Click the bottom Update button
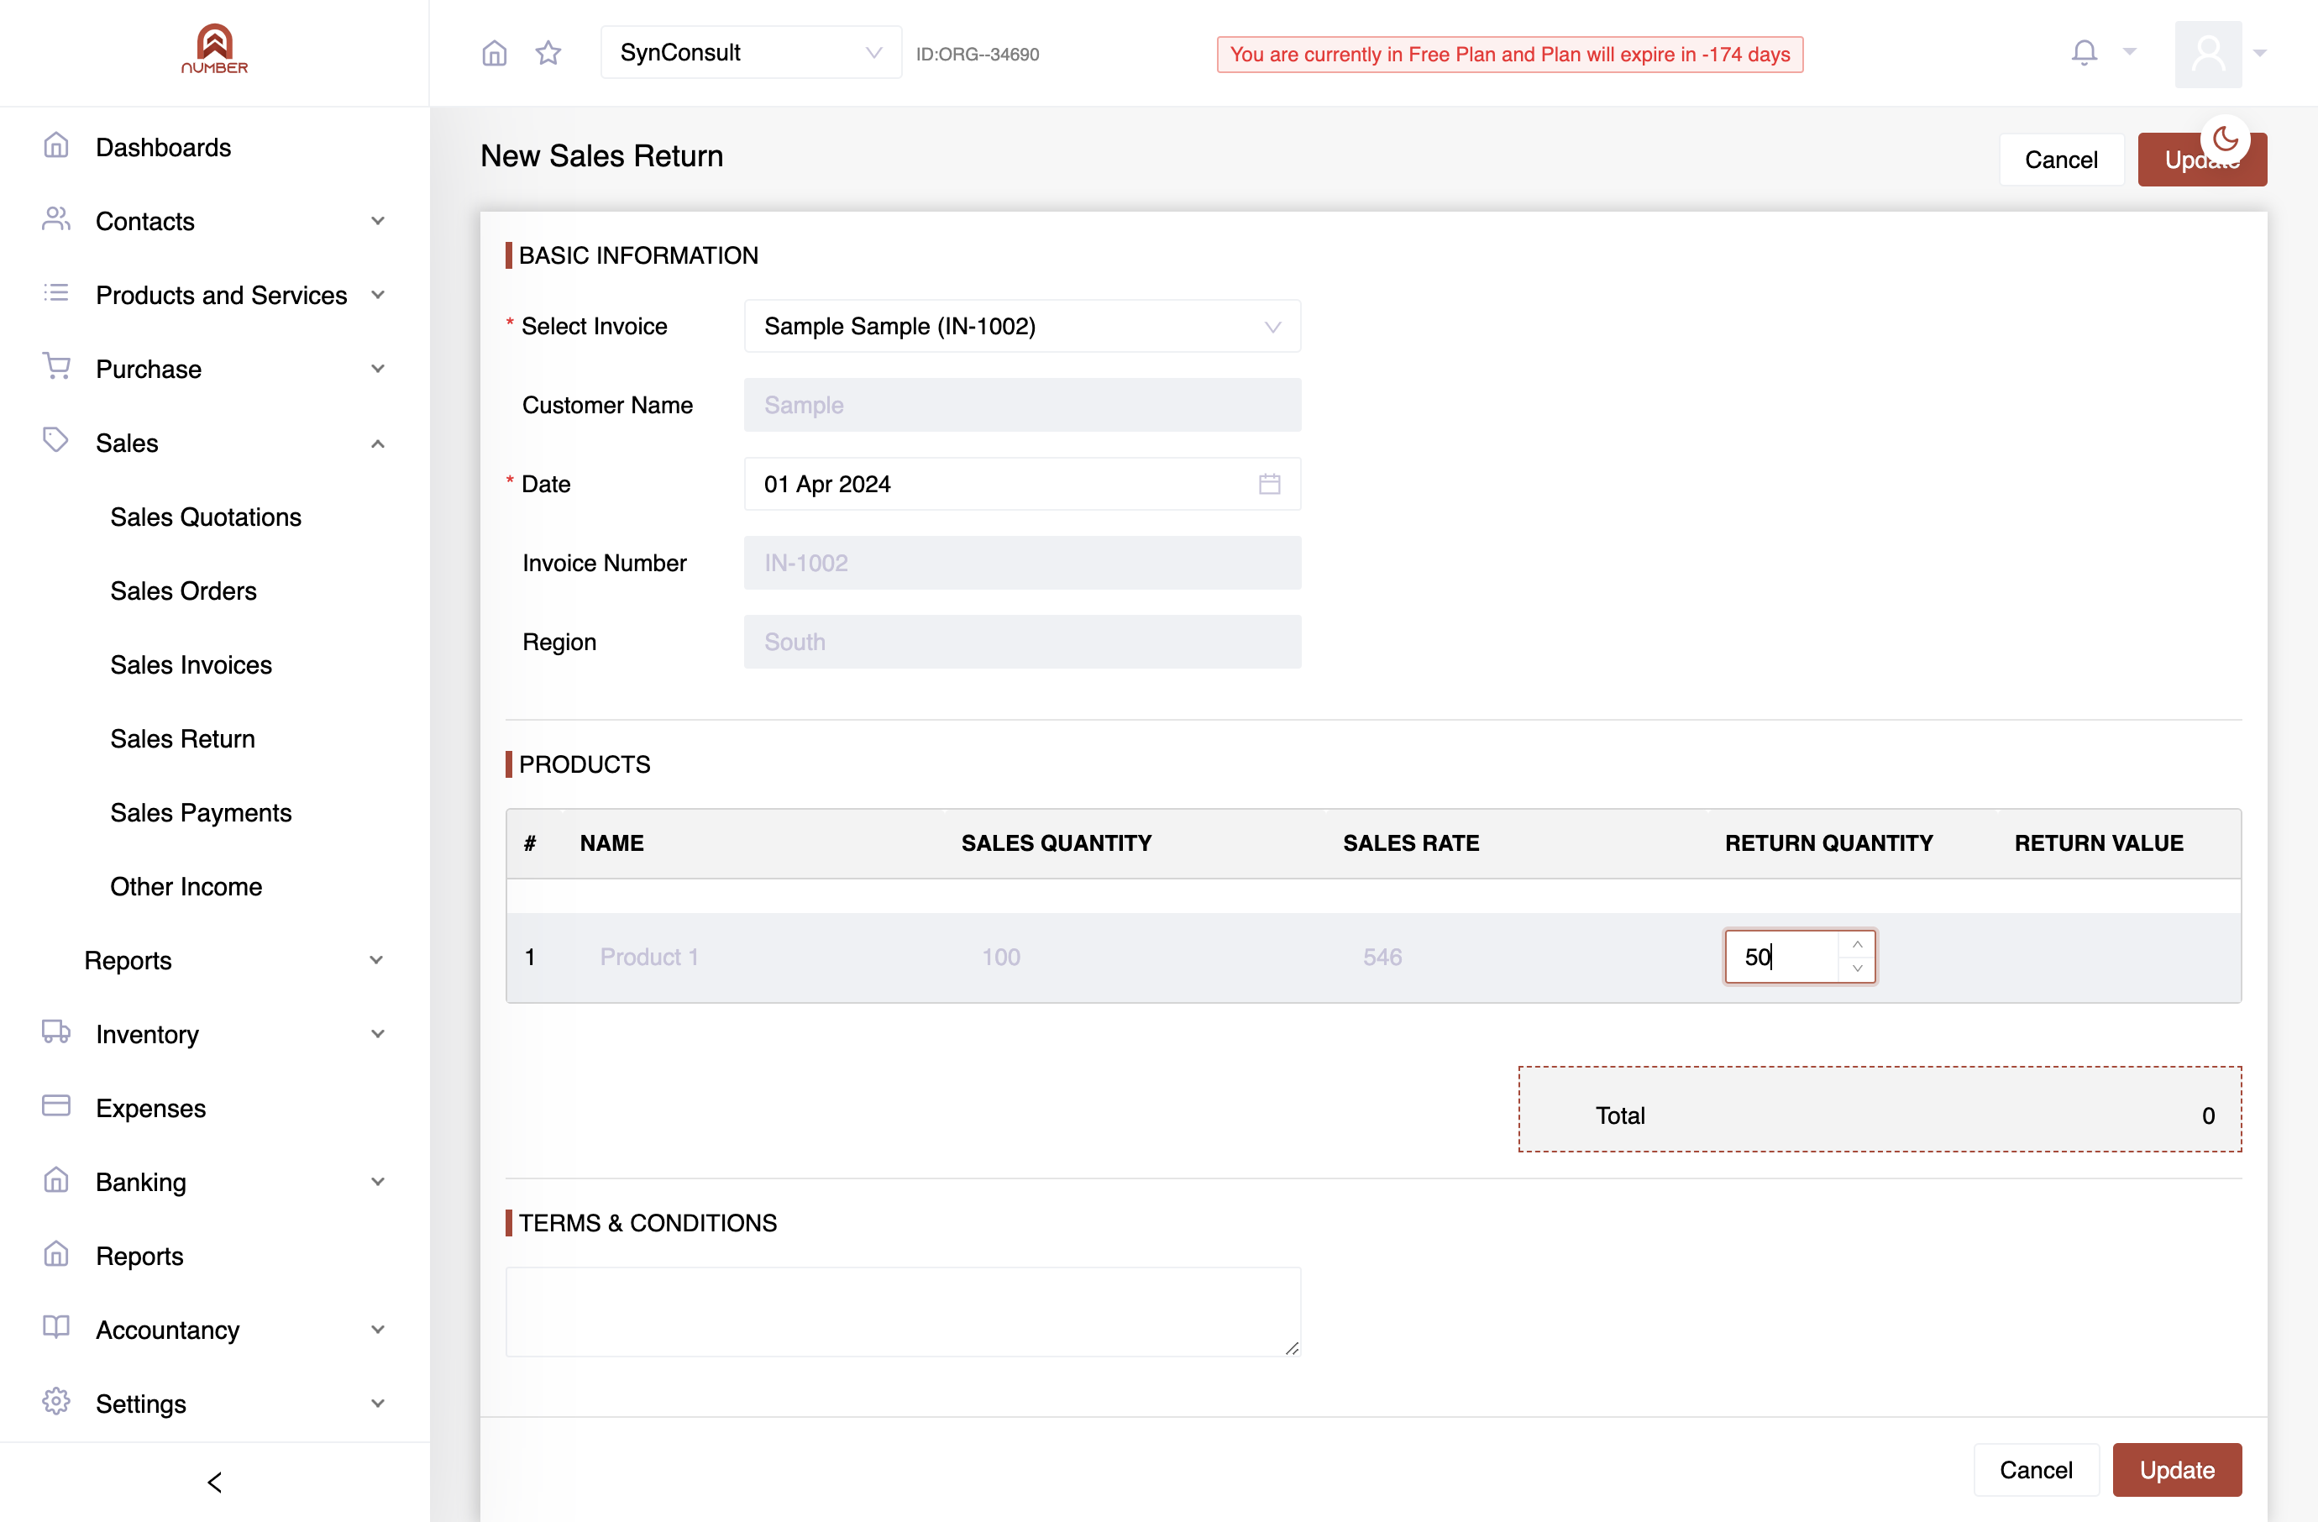 pyautogui.click(x=2176, y=1469)
